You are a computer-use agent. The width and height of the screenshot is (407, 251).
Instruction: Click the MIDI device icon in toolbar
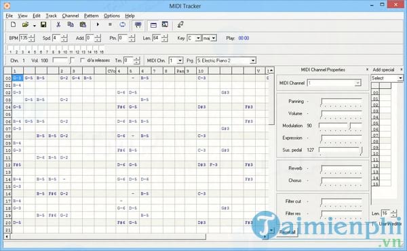(138, 25)
